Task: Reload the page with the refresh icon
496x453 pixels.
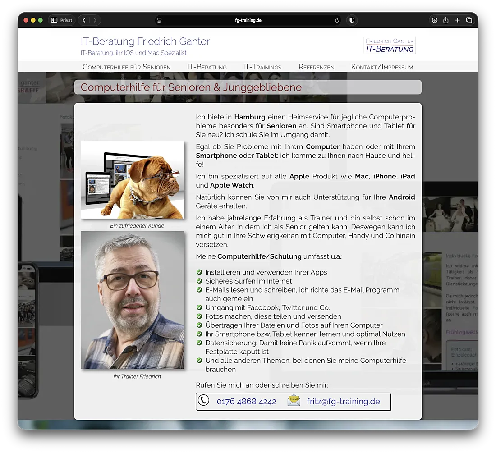Action: [337, 20]
